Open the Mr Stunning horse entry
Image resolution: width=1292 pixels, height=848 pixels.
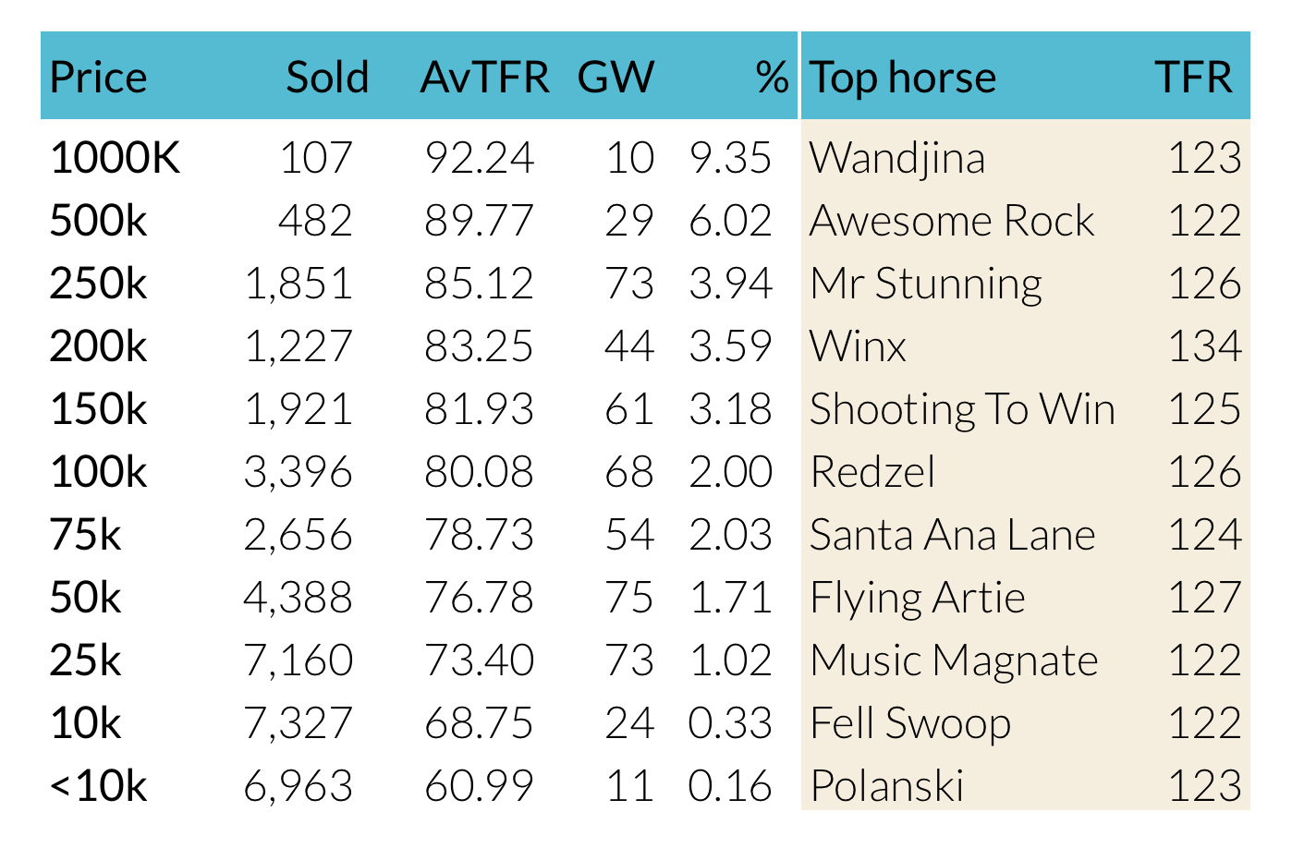(926, 285)
